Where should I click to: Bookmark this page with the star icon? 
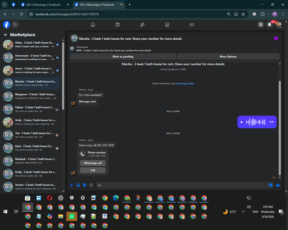click(243, 14)
